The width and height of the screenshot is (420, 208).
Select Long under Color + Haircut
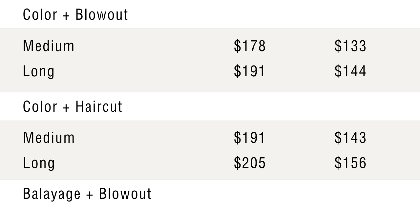click(x=39, y=163)
